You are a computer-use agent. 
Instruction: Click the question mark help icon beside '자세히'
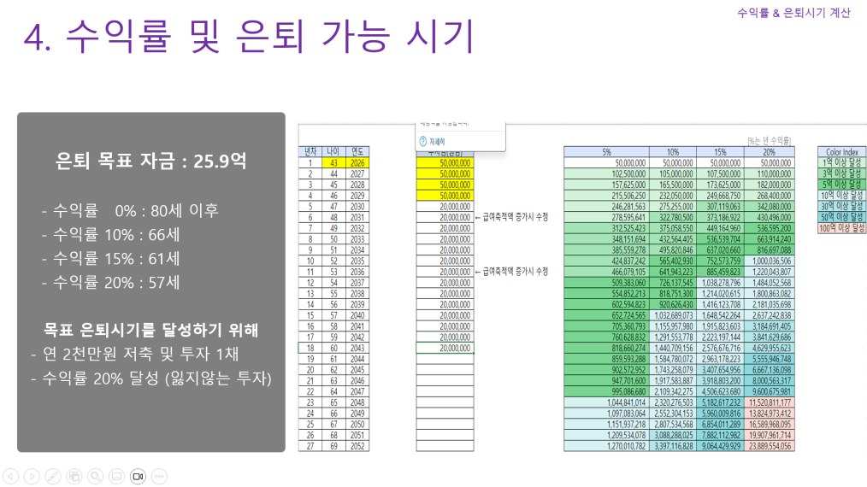coord(423,142)
